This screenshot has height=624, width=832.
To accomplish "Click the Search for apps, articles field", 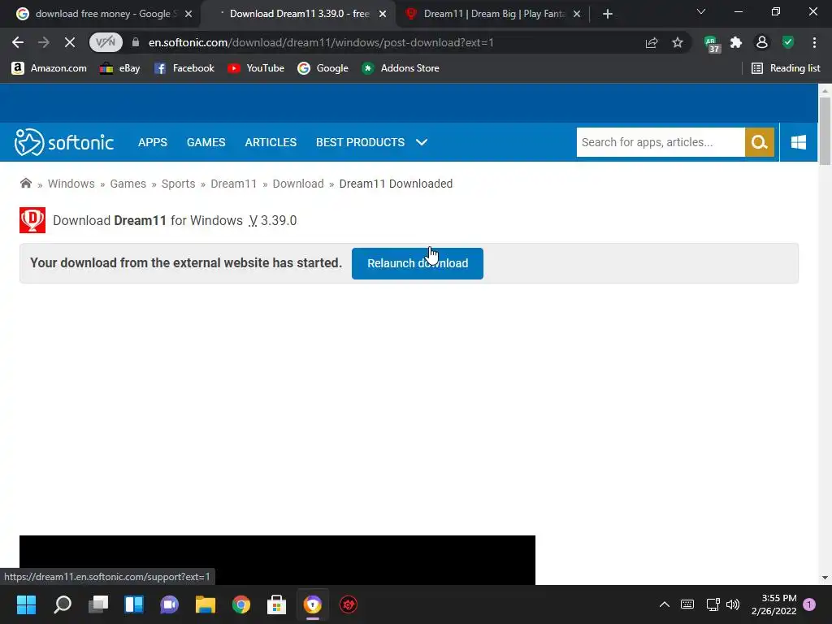I will tap(661, 142).
